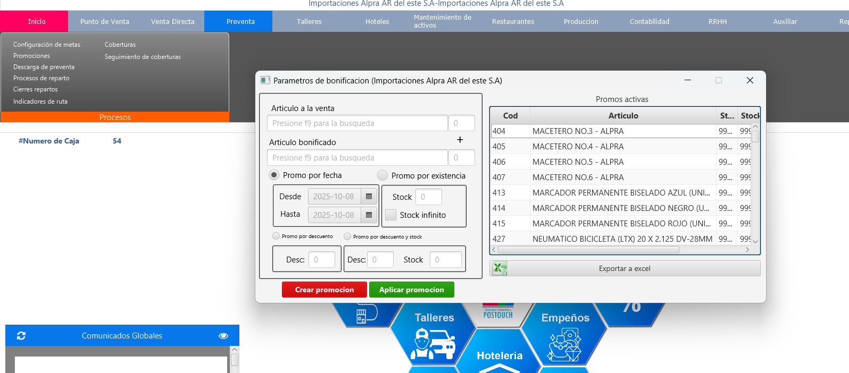This screenshot has height=373, width=849.
Task: Open the Hoteleria hexagon tile
Action: pyautogui.click(x=500, y=355)
